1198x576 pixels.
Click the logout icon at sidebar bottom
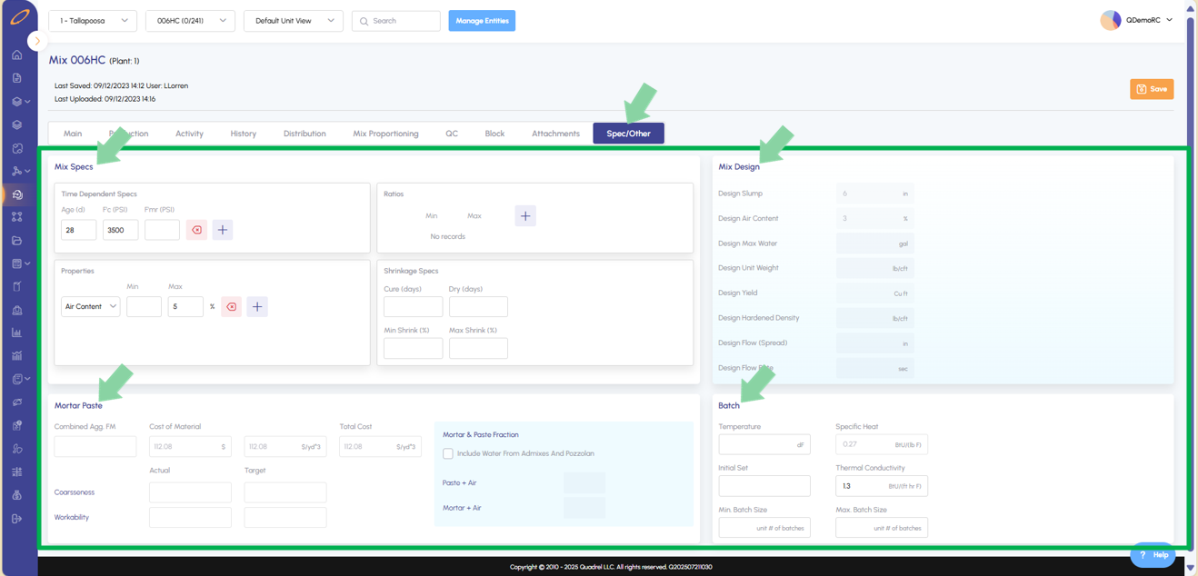(17, 519)
